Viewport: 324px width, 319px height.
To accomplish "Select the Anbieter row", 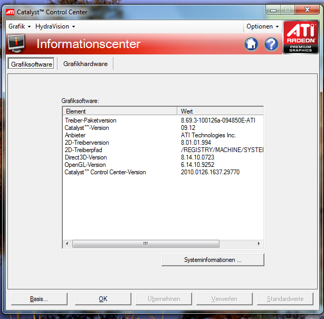I will 163,135.
